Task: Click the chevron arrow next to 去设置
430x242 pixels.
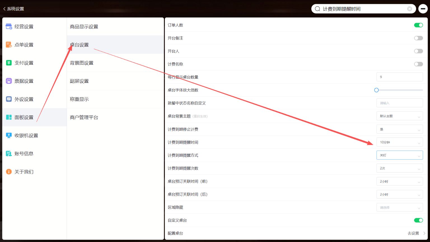Action: 424,233
